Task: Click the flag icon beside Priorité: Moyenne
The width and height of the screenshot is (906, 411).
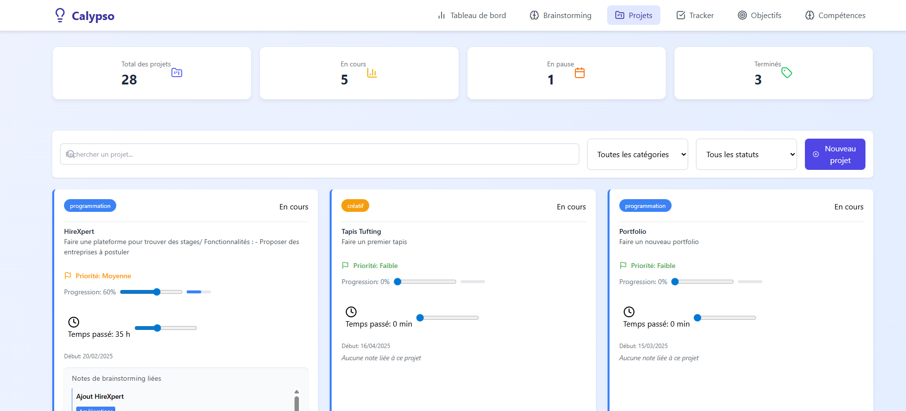Action: (x=68, y=276)
